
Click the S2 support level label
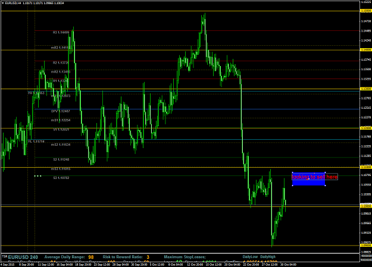tap(61, 159)
